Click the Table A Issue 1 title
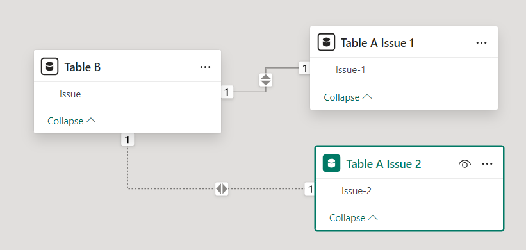 coord(377,43)
